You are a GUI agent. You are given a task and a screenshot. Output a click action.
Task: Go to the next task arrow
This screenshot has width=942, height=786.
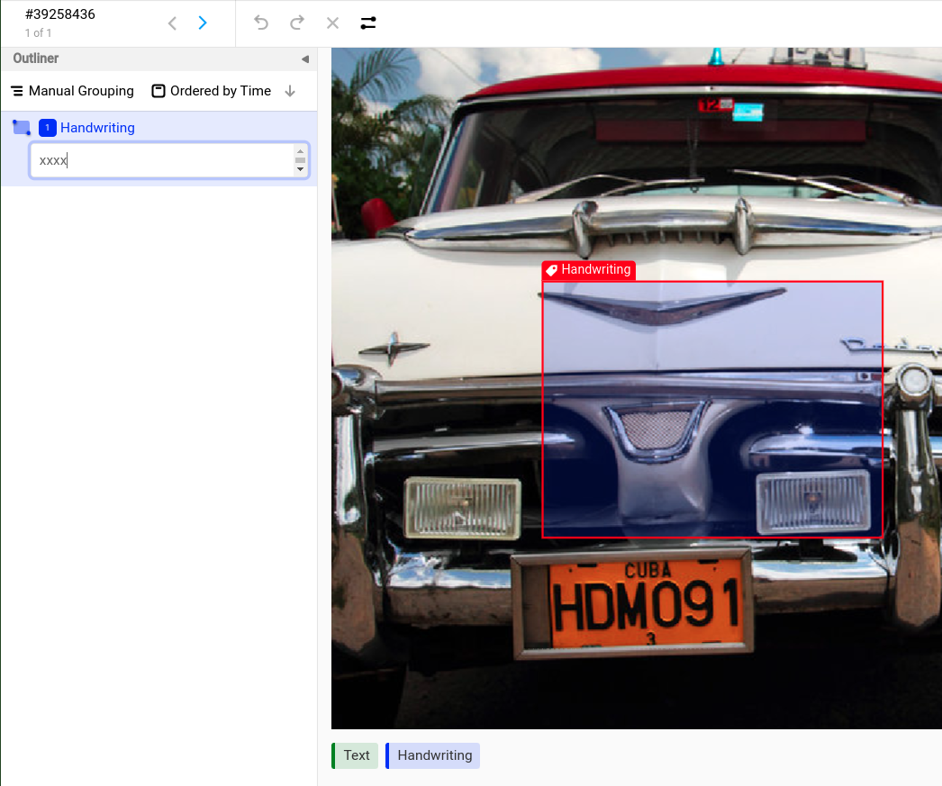pos(203,23)
